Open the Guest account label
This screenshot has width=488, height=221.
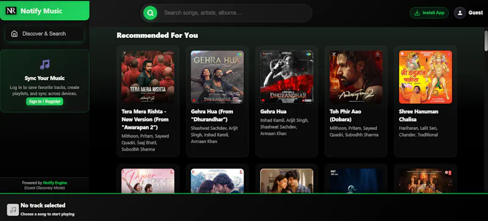(x=476, y=13)
